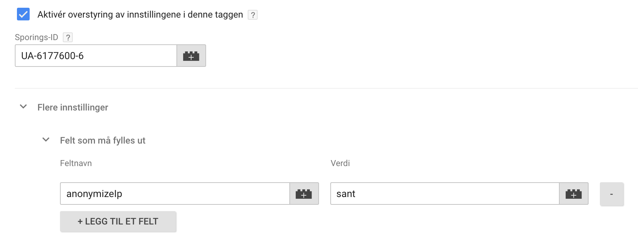The height and width of the screenshot is (247, 638).
Task: Click the + LEGG TIL ET FELT button
Action: [118, 221]
